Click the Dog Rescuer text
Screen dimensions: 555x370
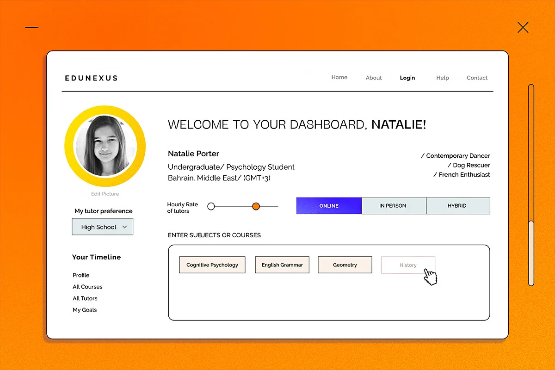pos(469,165)
